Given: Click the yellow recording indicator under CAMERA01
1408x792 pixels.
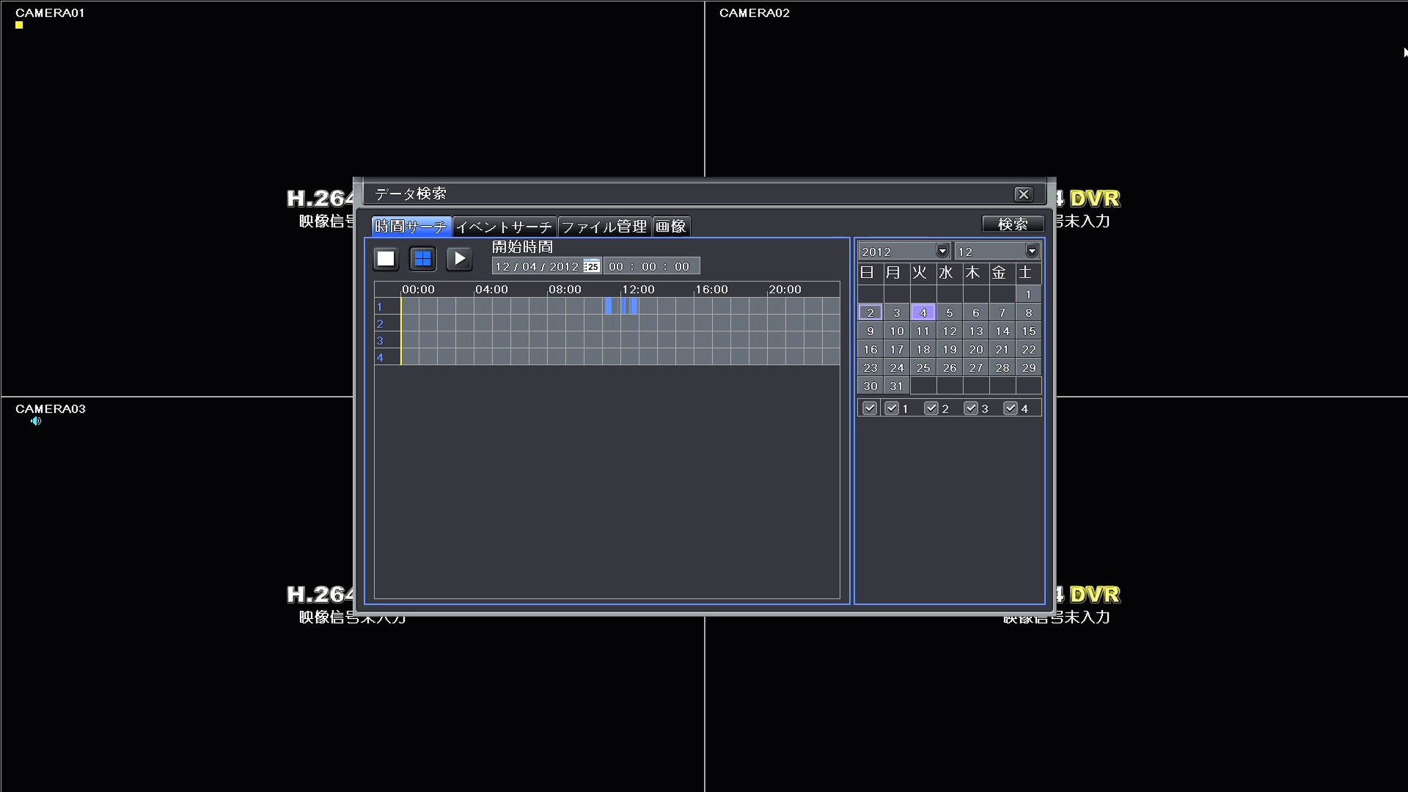Looking at the screenshot, I should pyautogui.click(x=19, y=26).
